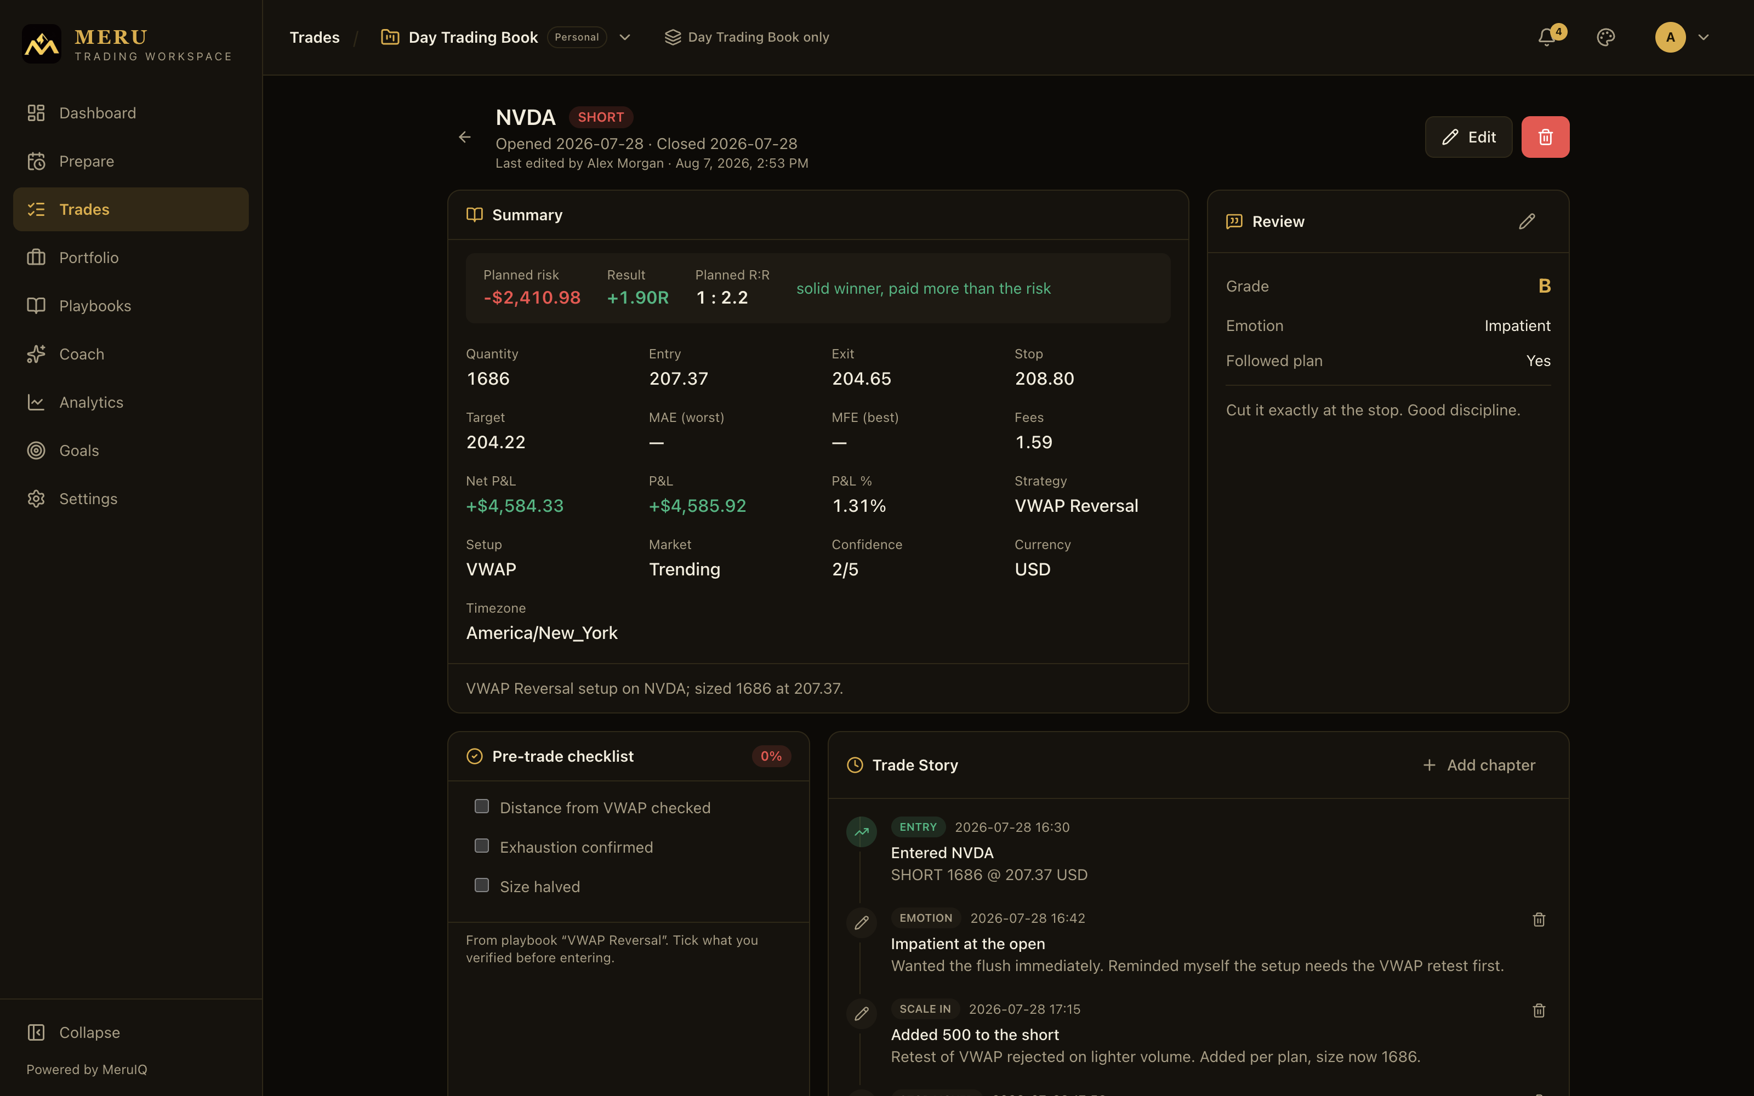Screen dimensions: 1754x1096
Task: Click the Summary book icon
Action: pos(474,215)
